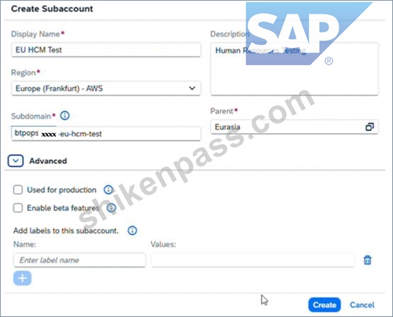Viewport: 393px width, 317px height.
Task: Click the Create button
Action: tap(324, 305)
